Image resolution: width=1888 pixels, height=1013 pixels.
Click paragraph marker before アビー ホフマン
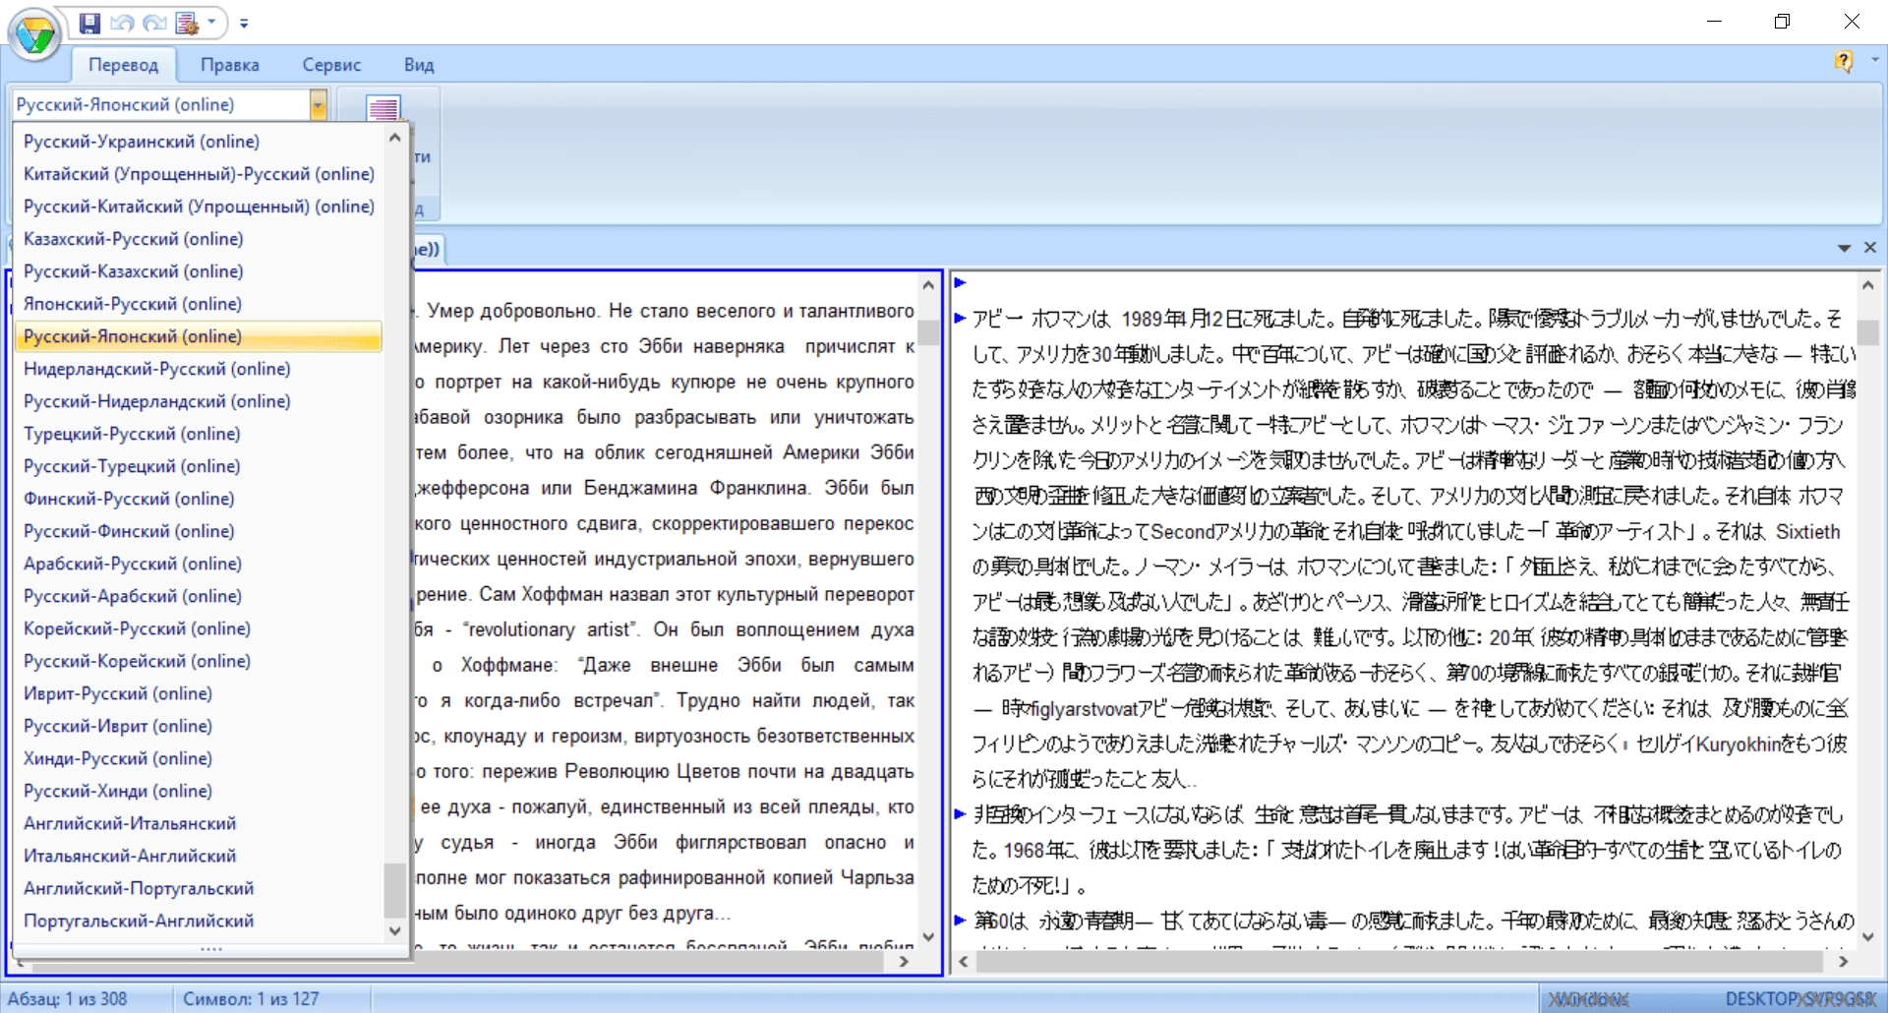coord(961,318)
